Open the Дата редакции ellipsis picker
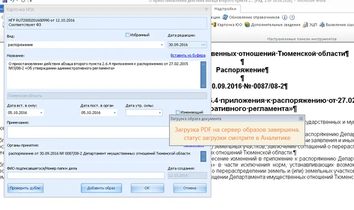354x210 pixels. tap(204, 45)
